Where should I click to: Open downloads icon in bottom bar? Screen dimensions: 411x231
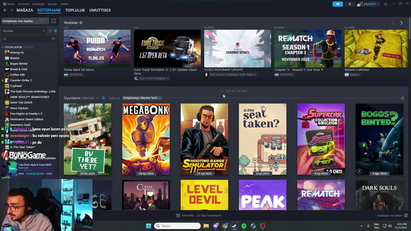[178, 216]
